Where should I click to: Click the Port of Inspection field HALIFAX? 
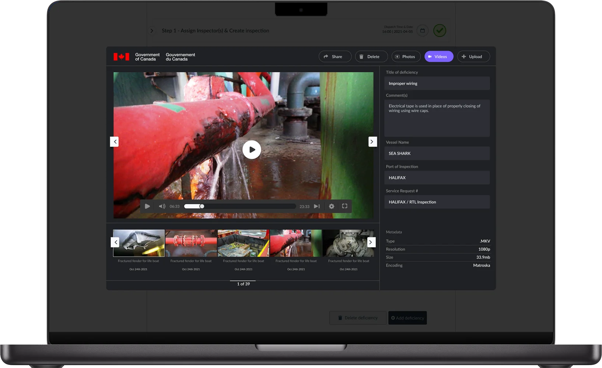click(x=437, y=178)
